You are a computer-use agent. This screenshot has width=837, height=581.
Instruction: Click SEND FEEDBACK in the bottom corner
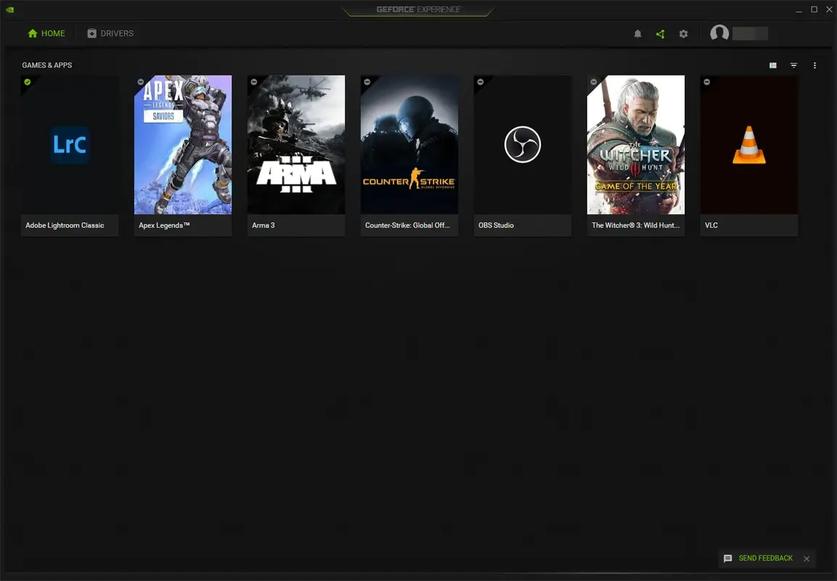(764, 558)
